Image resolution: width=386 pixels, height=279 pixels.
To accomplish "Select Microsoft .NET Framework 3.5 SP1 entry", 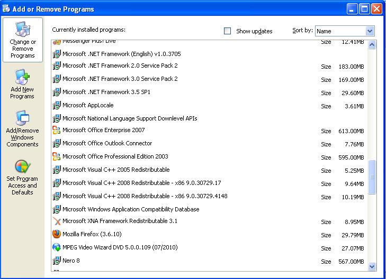I will pyautogui.click(x=106, y=92).
